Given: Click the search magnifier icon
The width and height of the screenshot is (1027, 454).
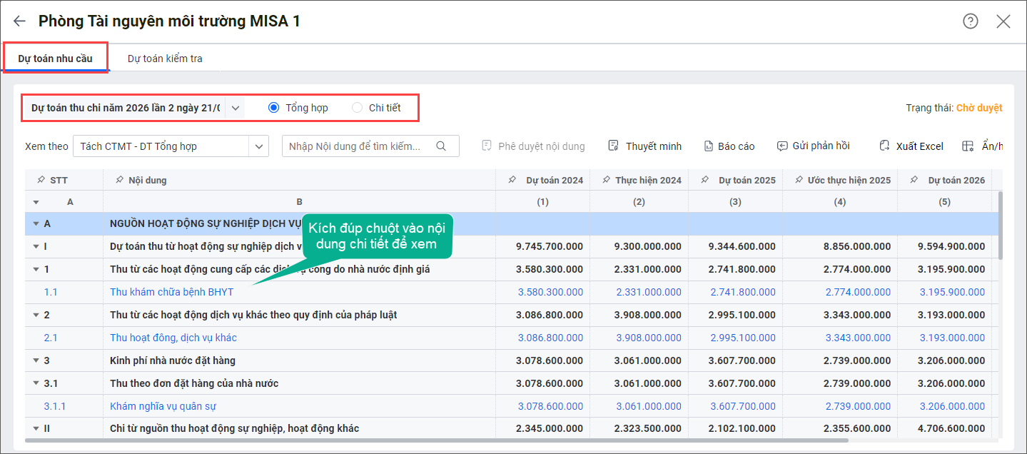Looking at the screenshot, I should 441,146.
